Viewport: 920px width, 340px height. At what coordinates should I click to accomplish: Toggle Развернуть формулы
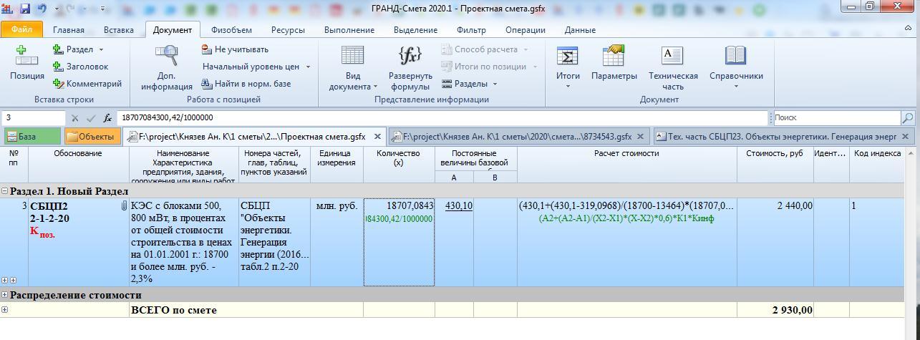(x=410, y=68)
